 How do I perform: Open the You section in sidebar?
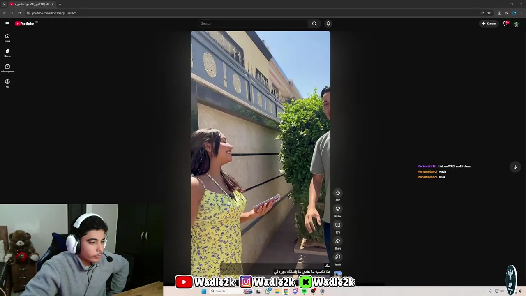(7, 83)
